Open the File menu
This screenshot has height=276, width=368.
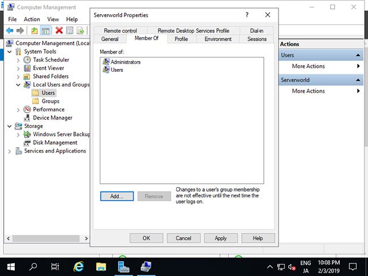(12, 19)
